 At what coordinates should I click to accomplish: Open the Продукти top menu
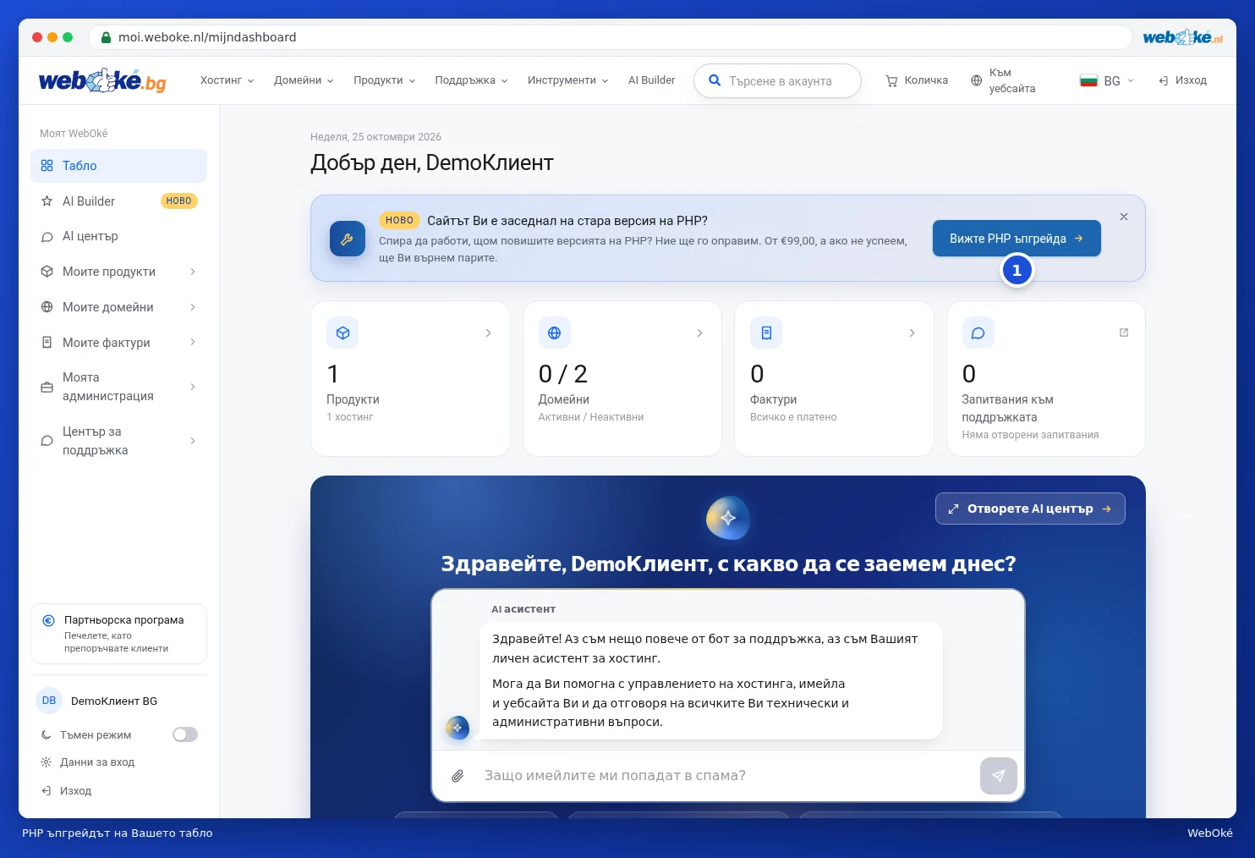point(385,80)
